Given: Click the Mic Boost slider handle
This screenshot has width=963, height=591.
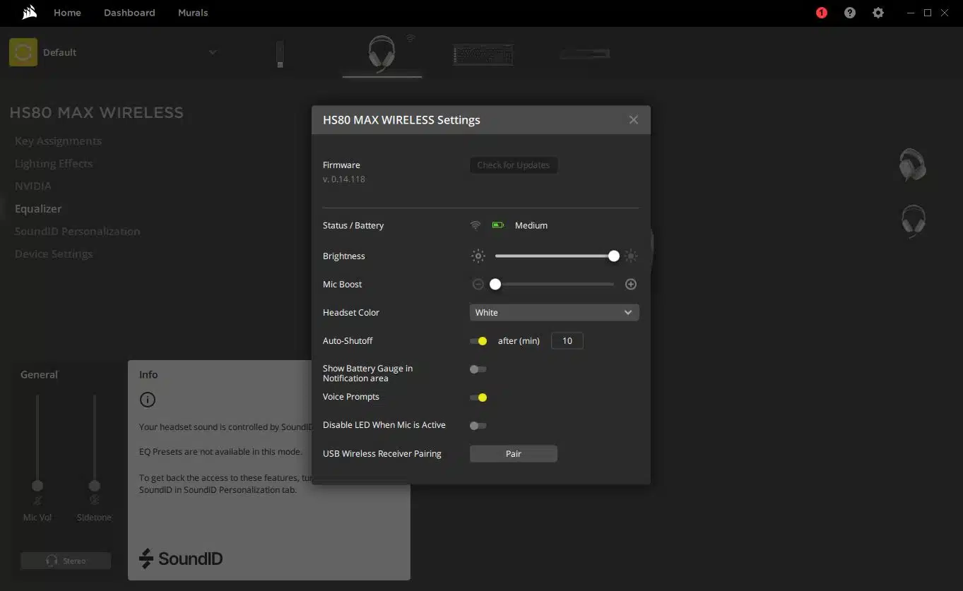Looking at the screenshot, I should coord(495,284).
